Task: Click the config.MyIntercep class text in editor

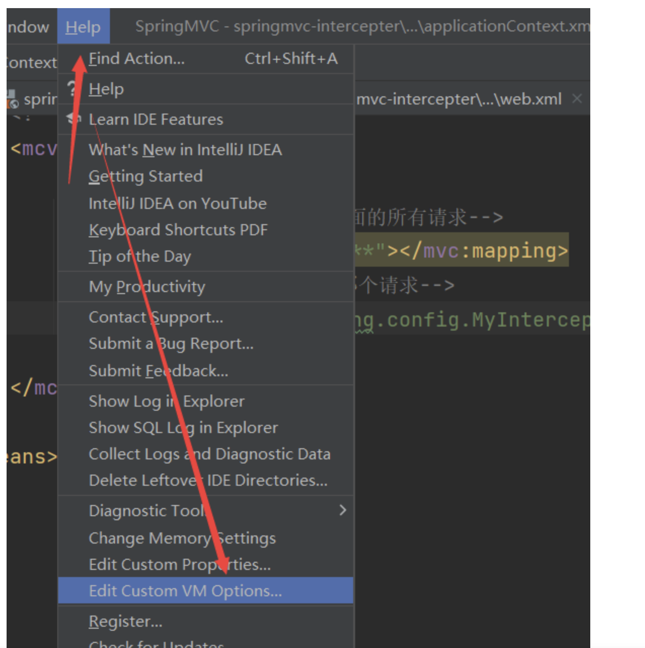Action: pyautogui.click(x=489, y=320)
